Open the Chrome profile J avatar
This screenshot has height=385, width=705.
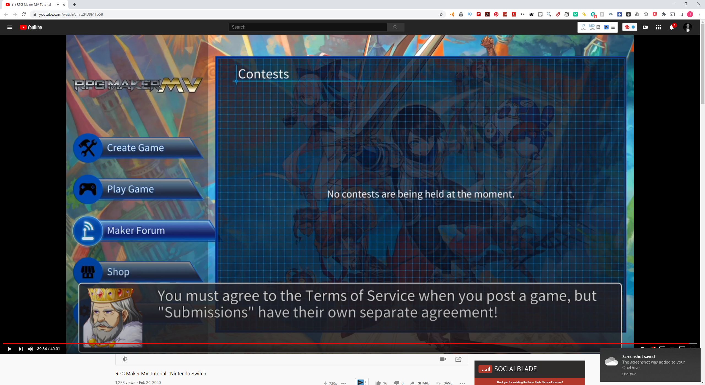tap(690, 14)
